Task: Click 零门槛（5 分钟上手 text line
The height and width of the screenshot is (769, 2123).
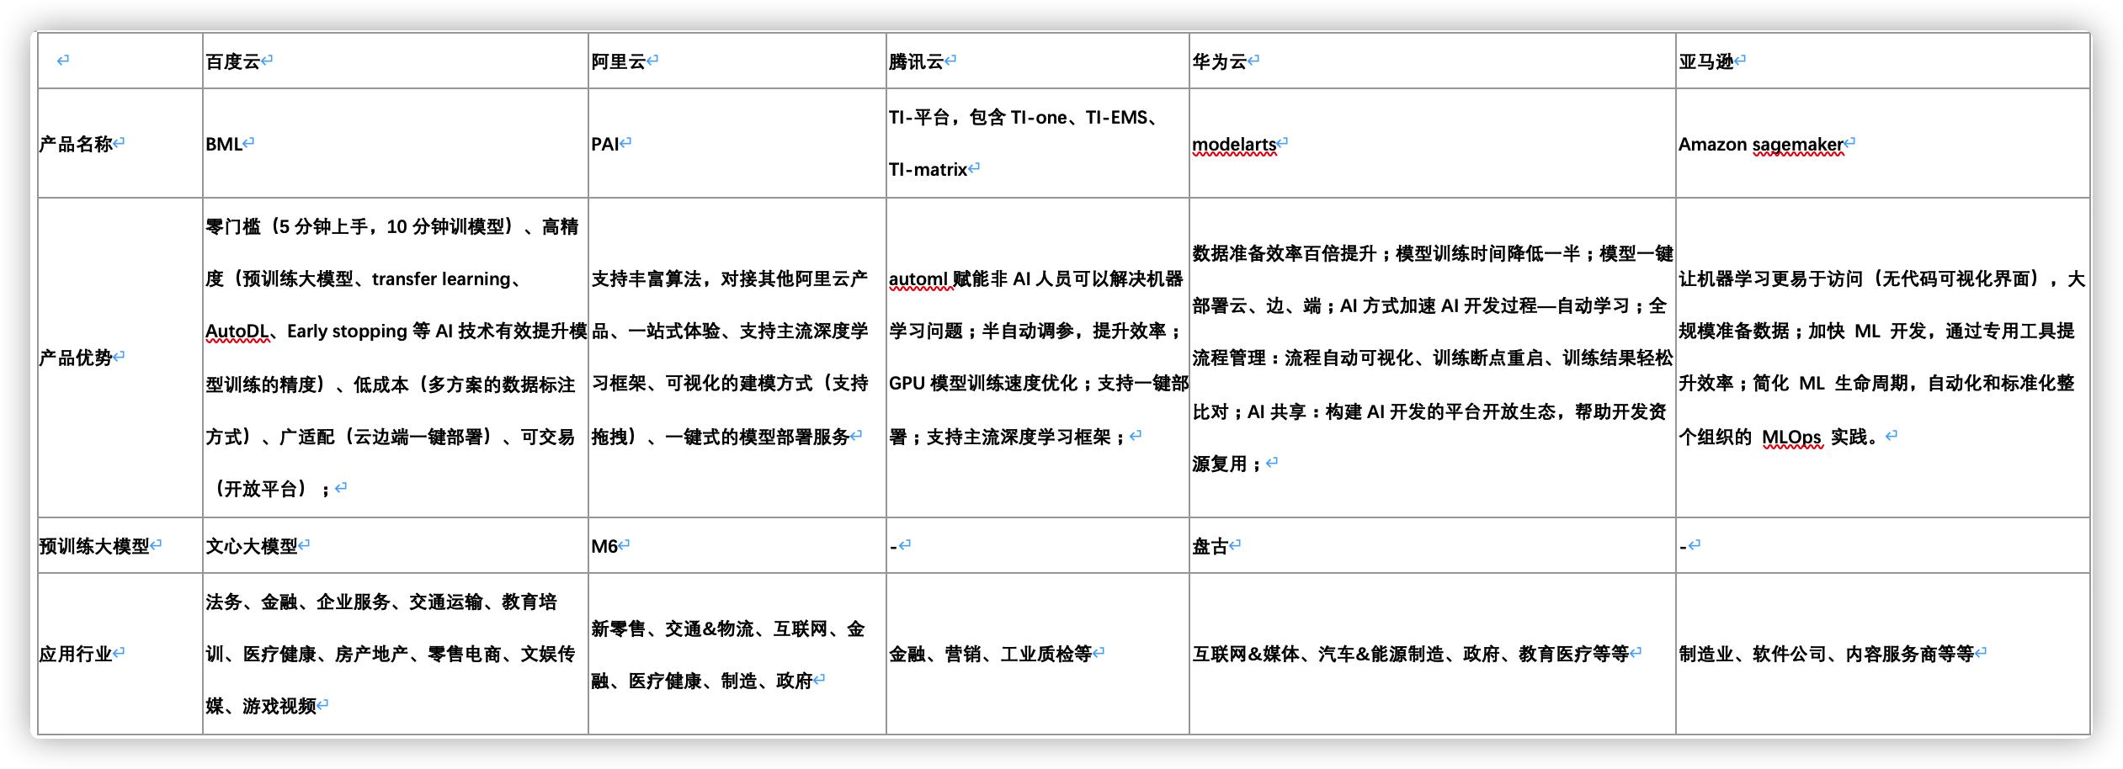Action: coord(391,226)
